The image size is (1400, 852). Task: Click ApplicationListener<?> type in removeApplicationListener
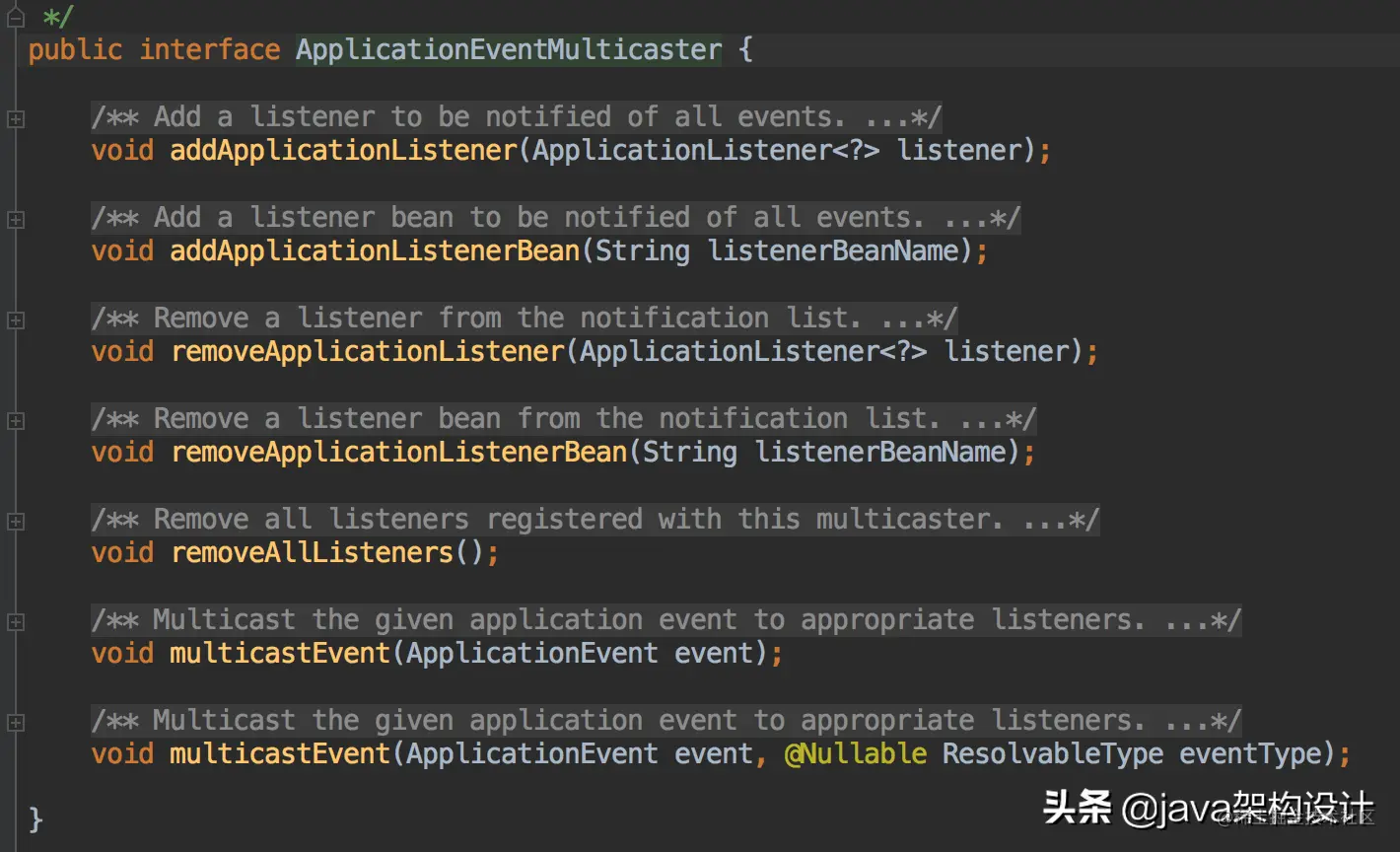[753, 352]
